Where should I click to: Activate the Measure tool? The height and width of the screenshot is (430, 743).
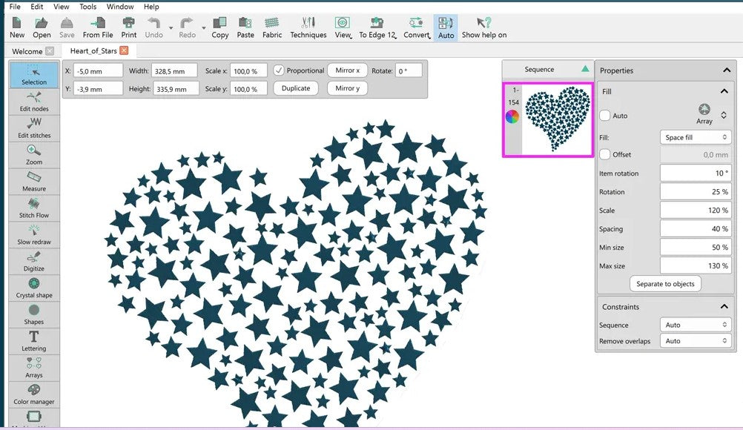pyautogui.click(x=34, y=182)
